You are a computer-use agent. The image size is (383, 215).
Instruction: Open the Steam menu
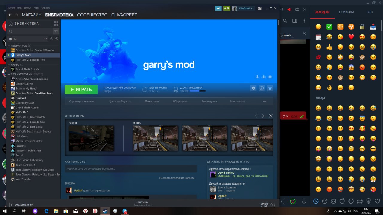(11, 8)
